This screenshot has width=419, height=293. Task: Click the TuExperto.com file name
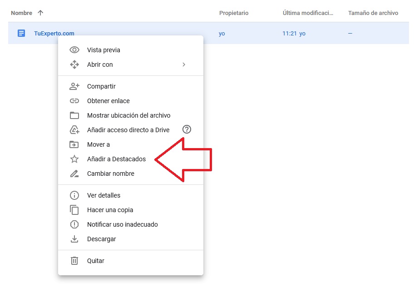tap(54, 33)
